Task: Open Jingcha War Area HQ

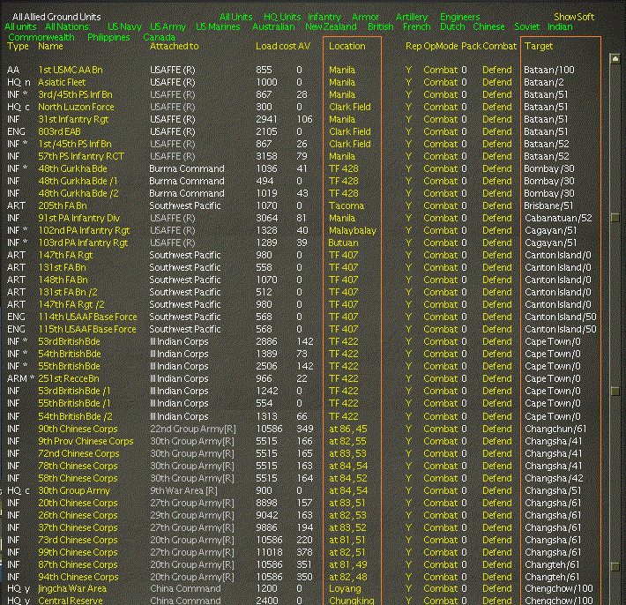Action: coord(72,588)
